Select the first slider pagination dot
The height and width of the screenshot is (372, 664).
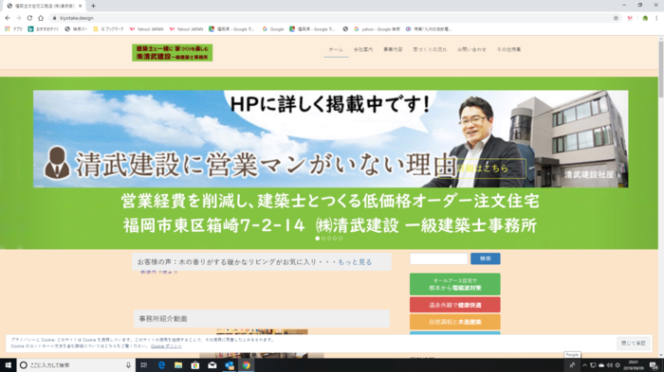318,239
